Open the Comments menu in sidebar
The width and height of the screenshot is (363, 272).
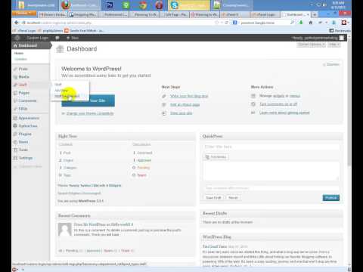[27, 100]
